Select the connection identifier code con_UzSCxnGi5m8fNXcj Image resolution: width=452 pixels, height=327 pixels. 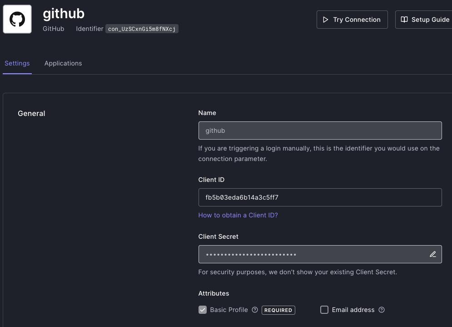142,29
